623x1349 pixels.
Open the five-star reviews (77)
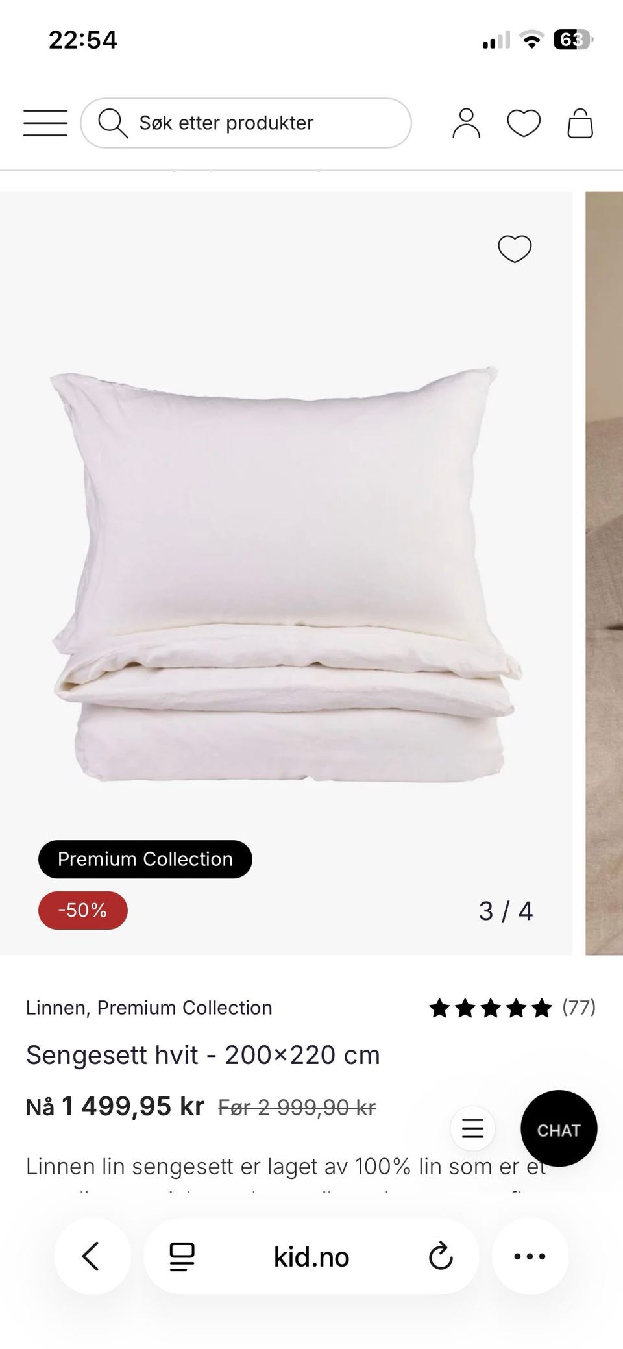tap(513, 1008)
